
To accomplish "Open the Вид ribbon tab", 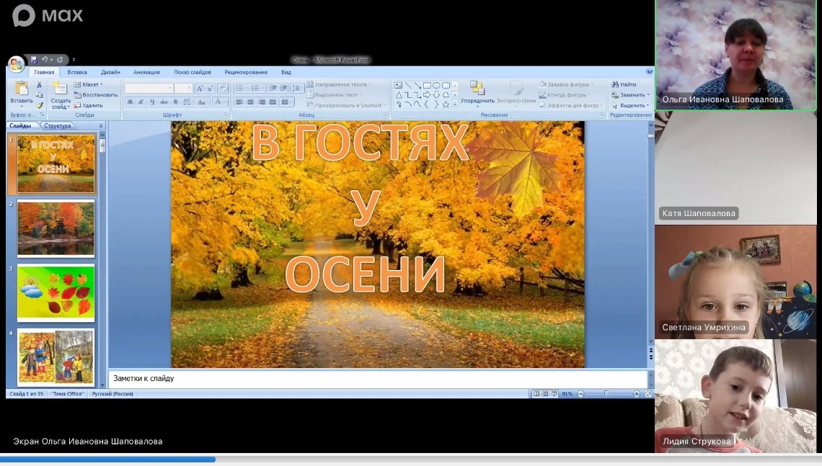I will [x=286, y=72].
